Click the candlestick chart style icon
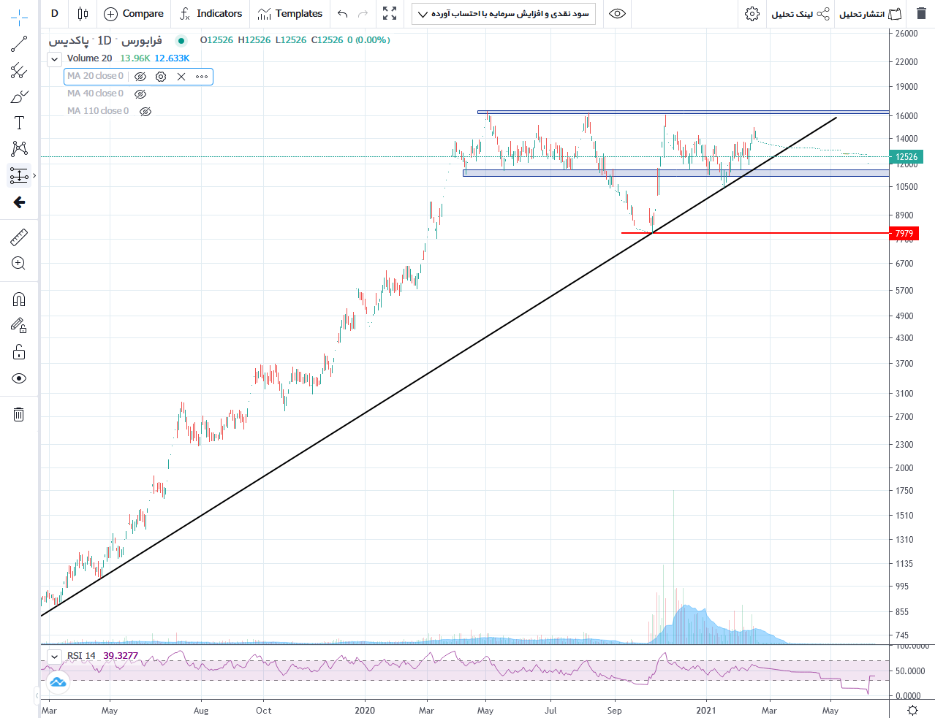 (83, 14)
